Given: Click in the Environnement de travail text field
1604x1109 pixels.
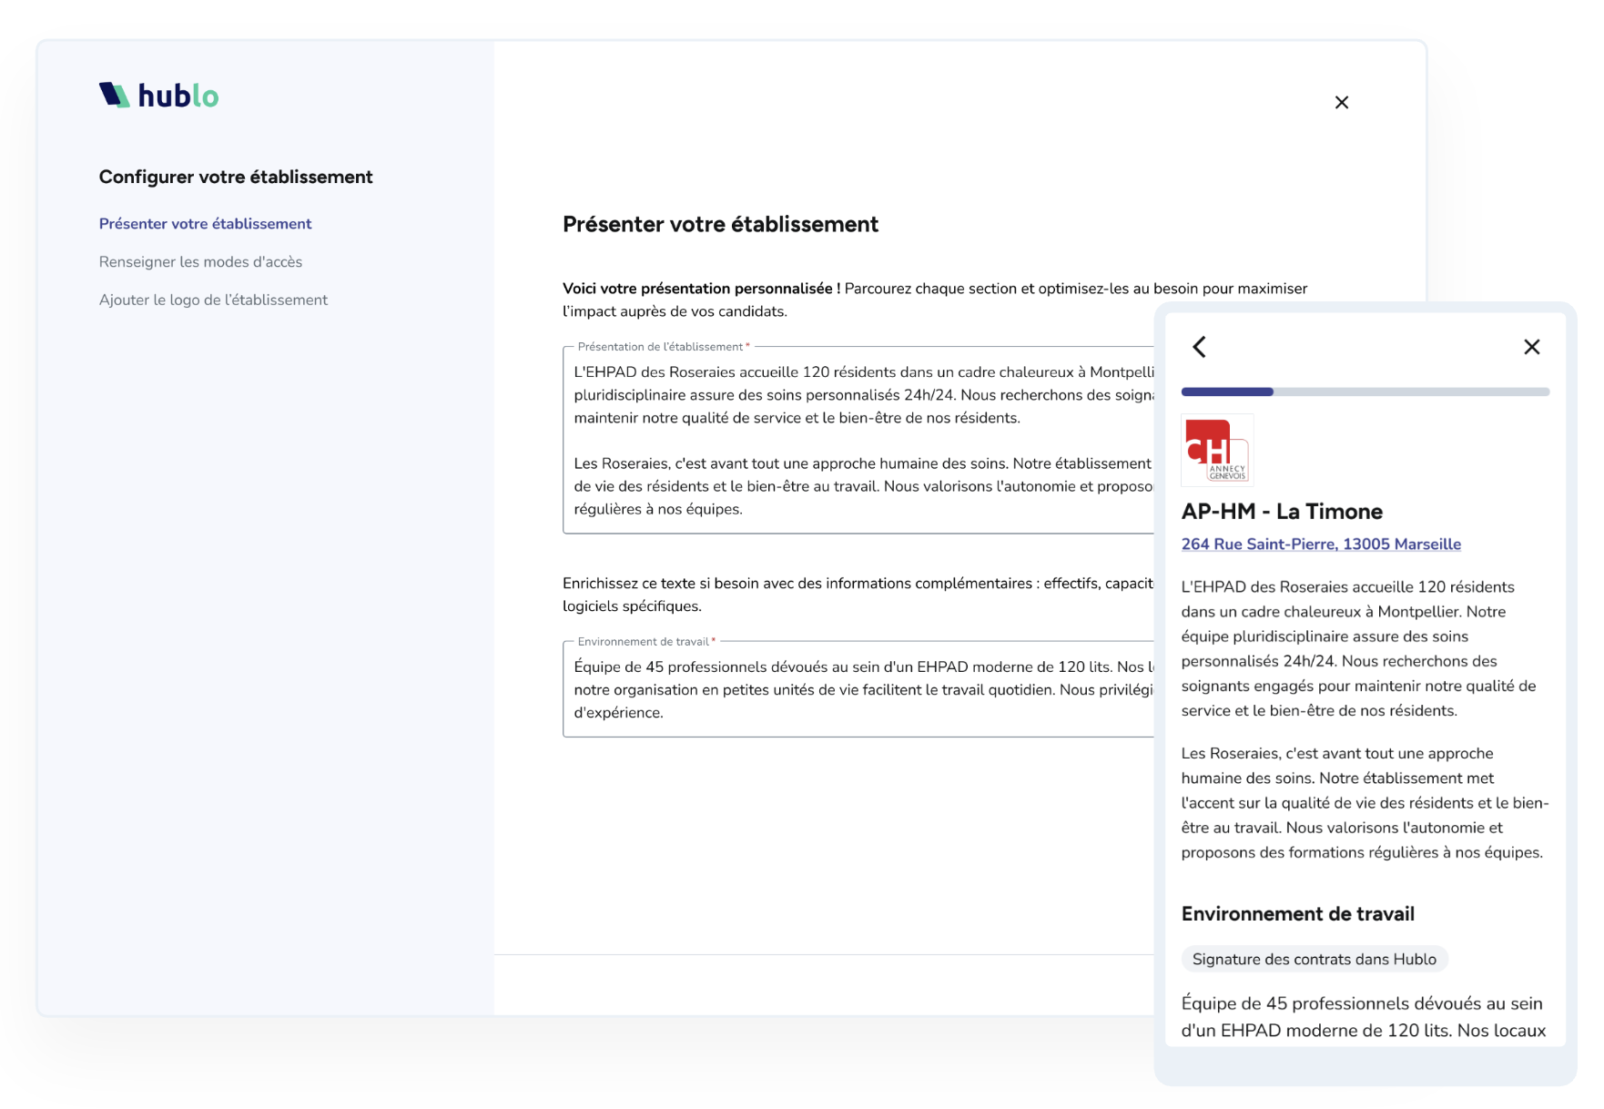Looking at the screenshot, I should [858, 689].
